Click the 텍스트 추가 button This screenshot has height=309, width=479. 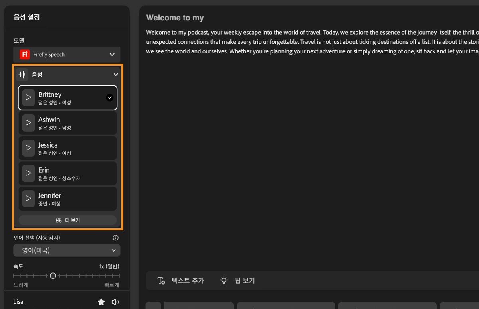181,281
